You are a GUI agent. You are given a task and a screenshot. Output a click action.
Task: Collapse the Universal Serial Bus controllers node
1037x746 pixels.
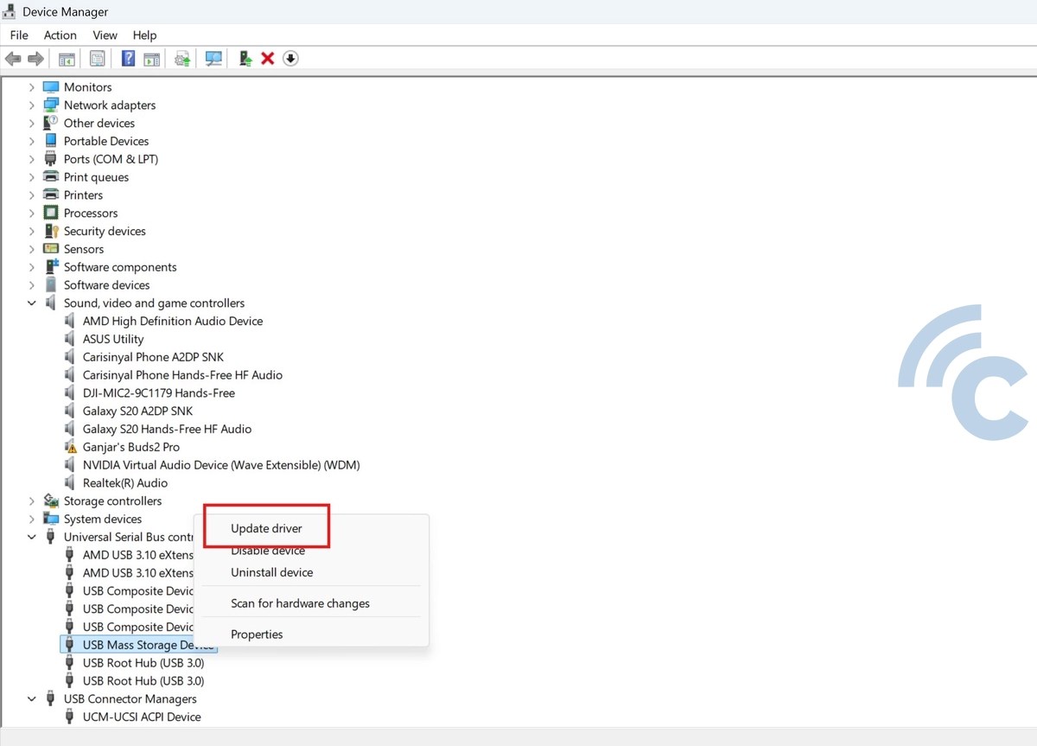[x=32, y=537]
